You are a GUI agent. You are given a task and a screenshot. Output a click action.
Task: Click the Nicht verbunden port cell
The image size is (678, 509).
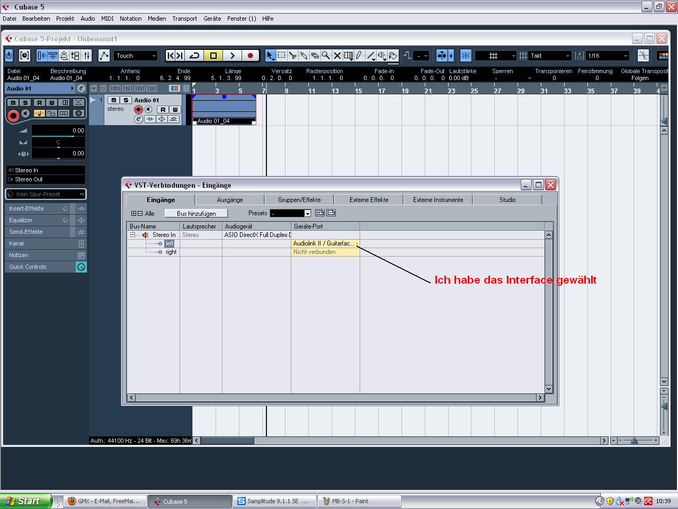(x=325, y=252)
